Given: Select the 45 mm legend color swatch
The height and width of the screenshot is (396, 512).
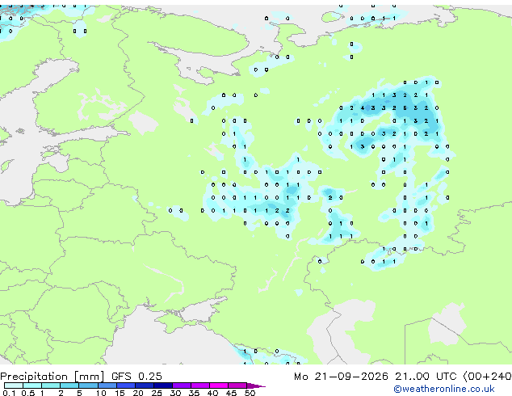Looking at the screenshot, I should pyautogui.click(x=237, y=385).
